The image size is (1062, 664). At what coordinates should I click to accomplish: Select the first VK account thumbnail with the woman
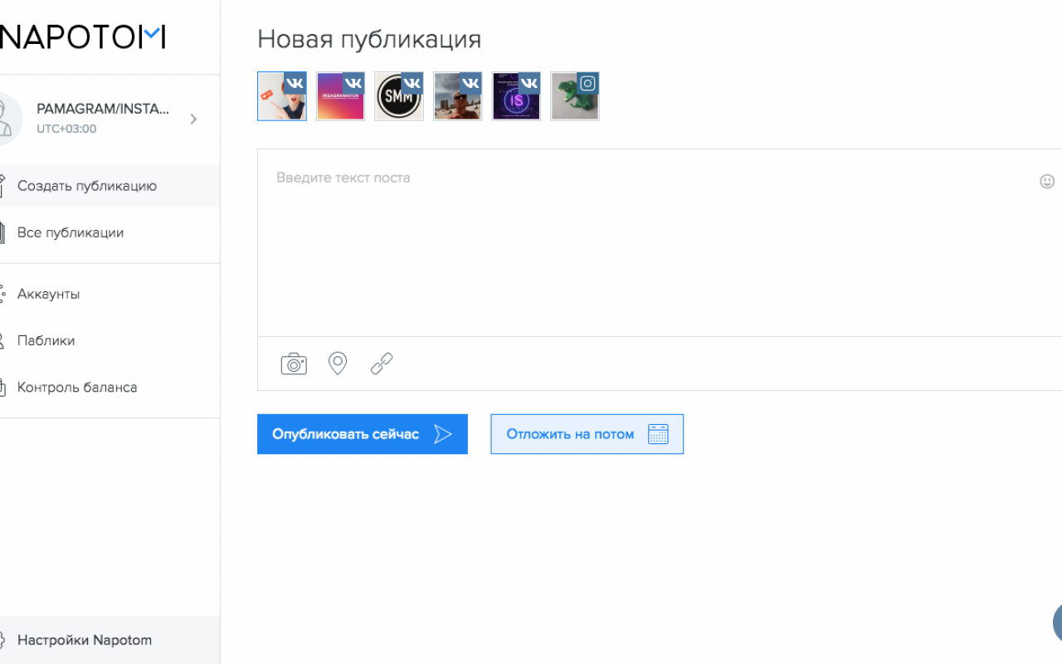pyautogui.click(x=282, y=96)
